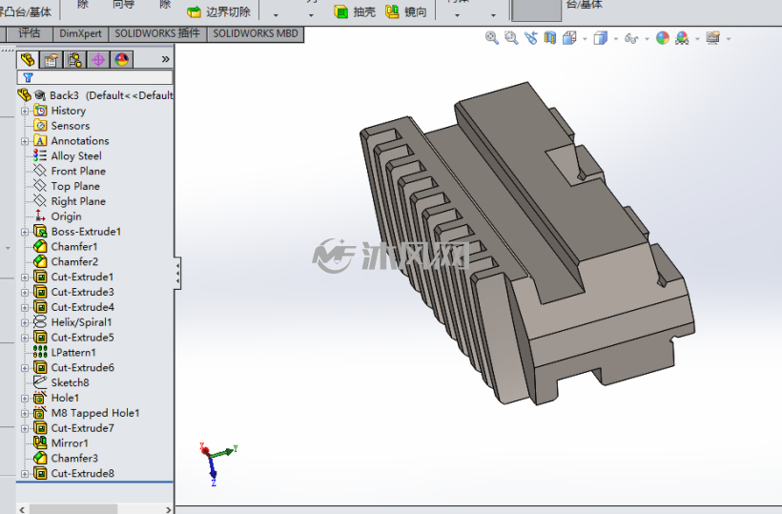
Task: Switch to the SOLIDWORKS MBD tab
Action: 256,33
